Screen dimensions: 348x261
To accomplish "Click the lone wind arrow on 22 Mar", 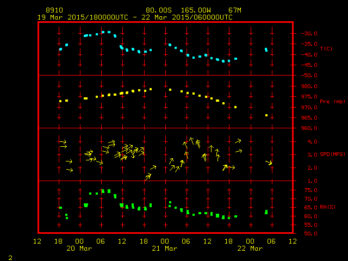I will (269, 163).
